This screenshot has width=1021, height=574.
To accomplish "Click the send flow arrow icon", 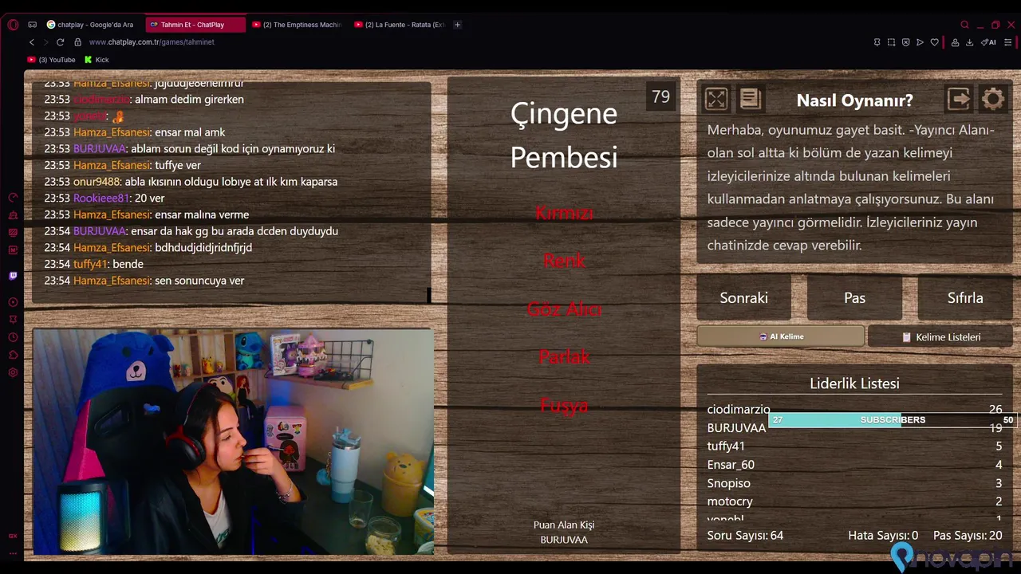I will click(920, 42).
